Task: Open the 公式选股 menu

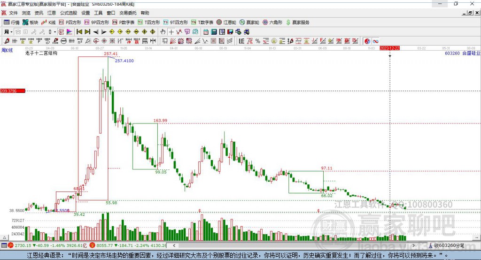Action: coord(69,13)
